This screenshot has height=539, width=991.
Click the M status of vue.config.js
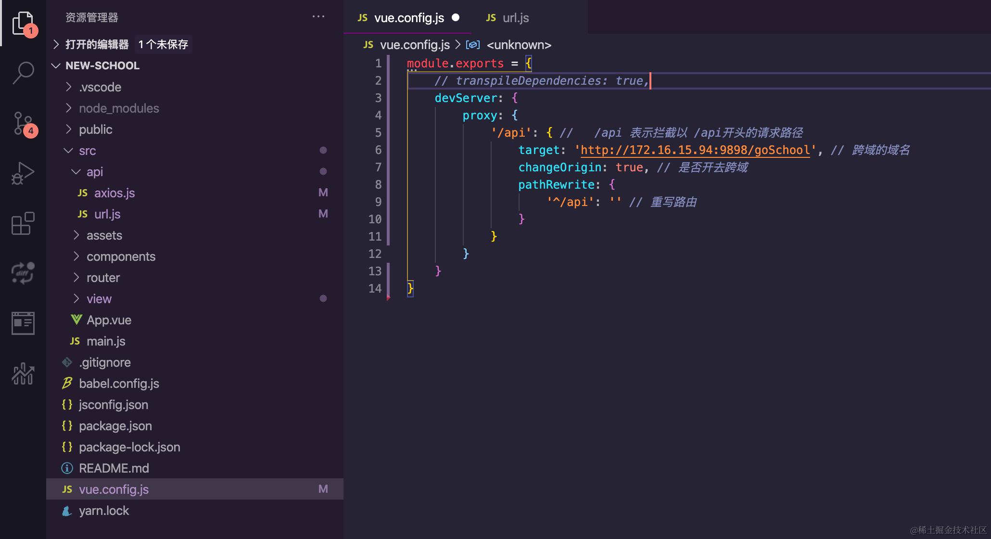point(323,489)
